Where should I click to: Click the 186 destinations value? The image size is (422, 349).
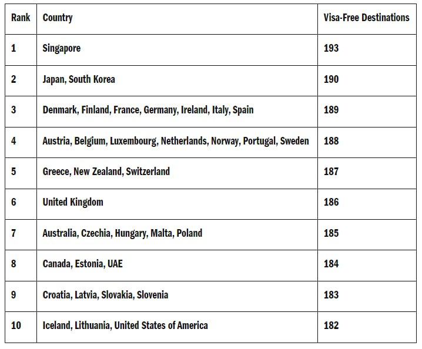pyautogui.click(x=331, y=202)
